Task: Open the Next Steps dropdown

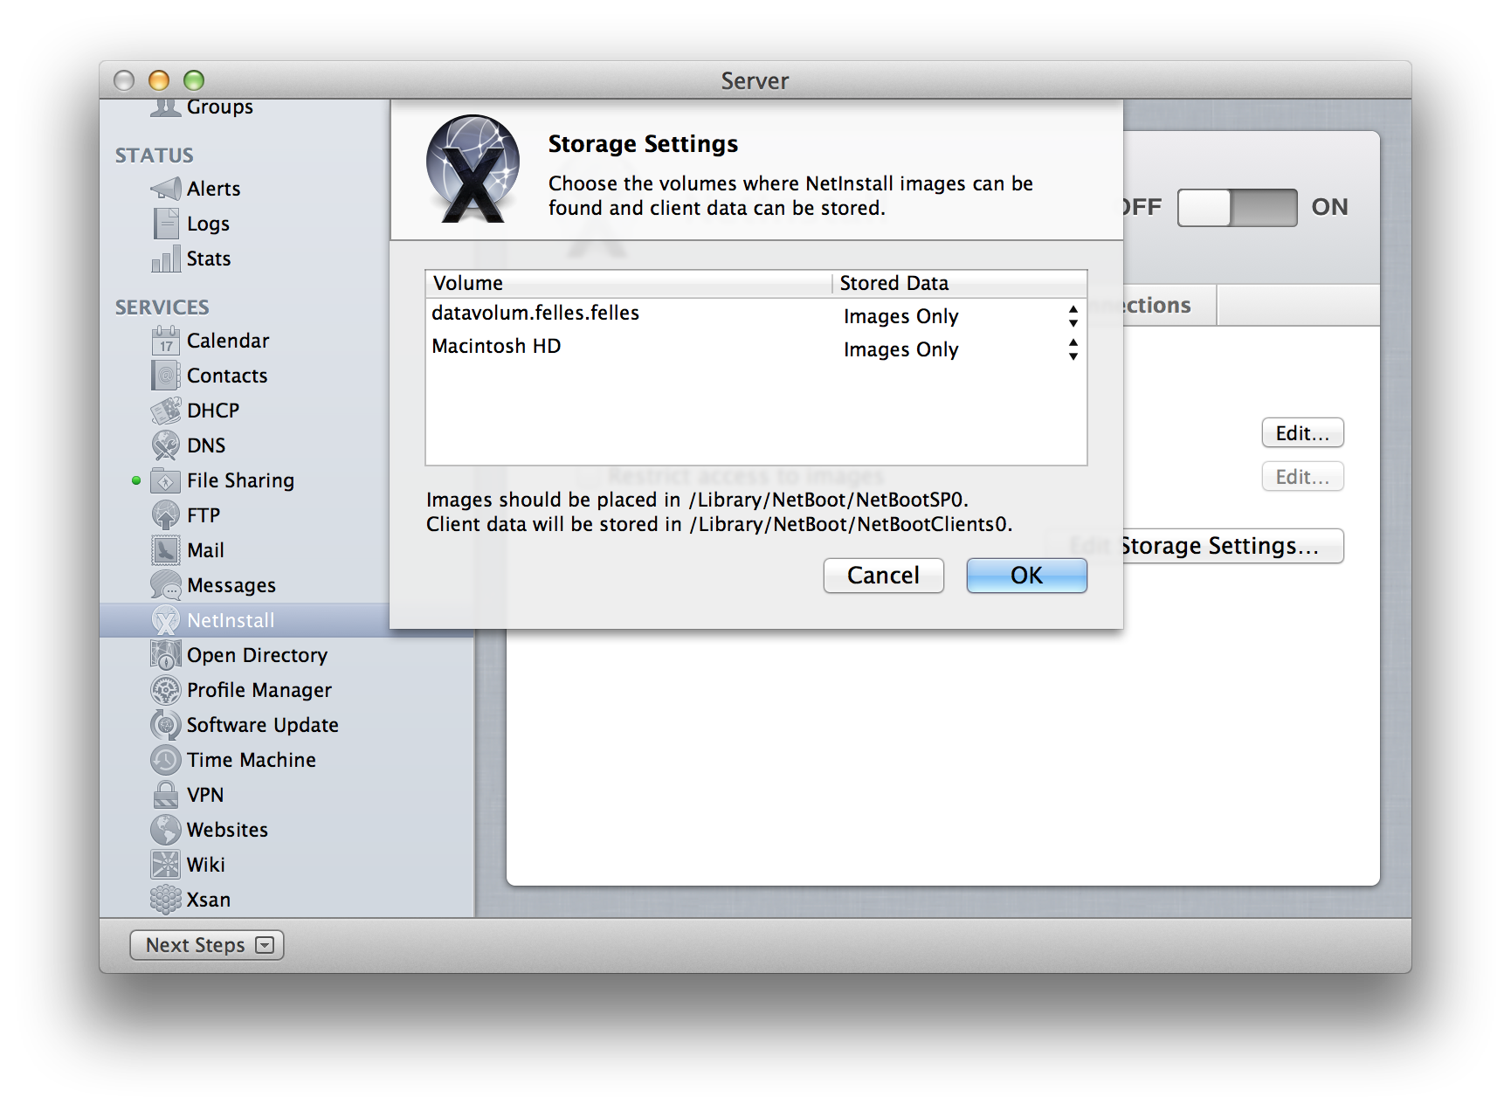Action: pos(207,945)
